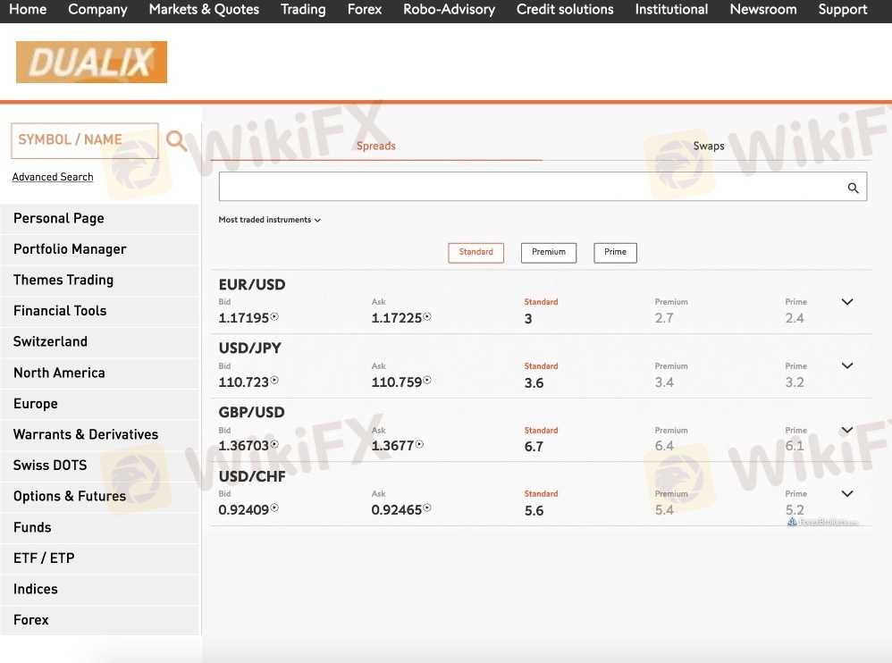Viewport: 892px width, 663px height.
Task: Choose the Prime account type
Action: (615, 253)
